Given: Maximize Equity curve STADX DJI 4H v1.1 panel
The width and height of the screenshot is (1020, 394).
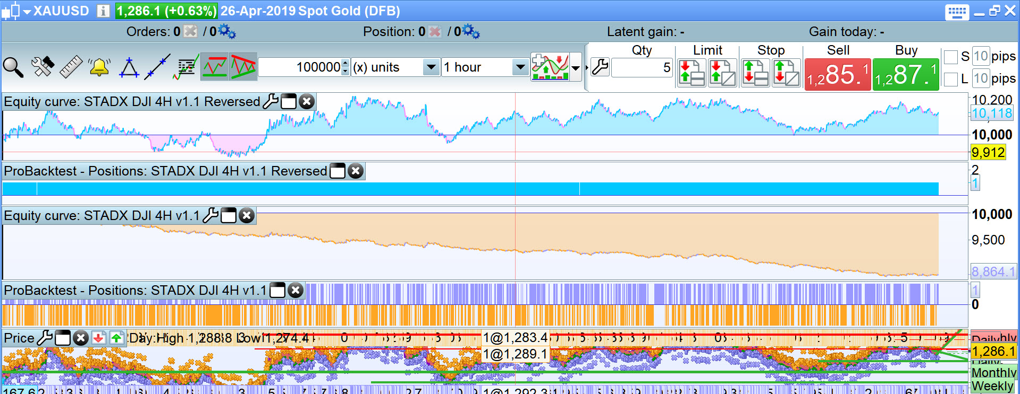Looking at the screenshot, I should pos(229,216).
